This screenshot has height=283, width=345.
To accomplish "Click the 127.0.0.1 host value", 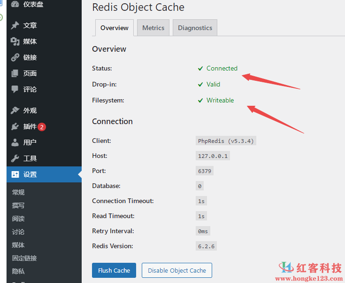I will [x=213, y=156].
